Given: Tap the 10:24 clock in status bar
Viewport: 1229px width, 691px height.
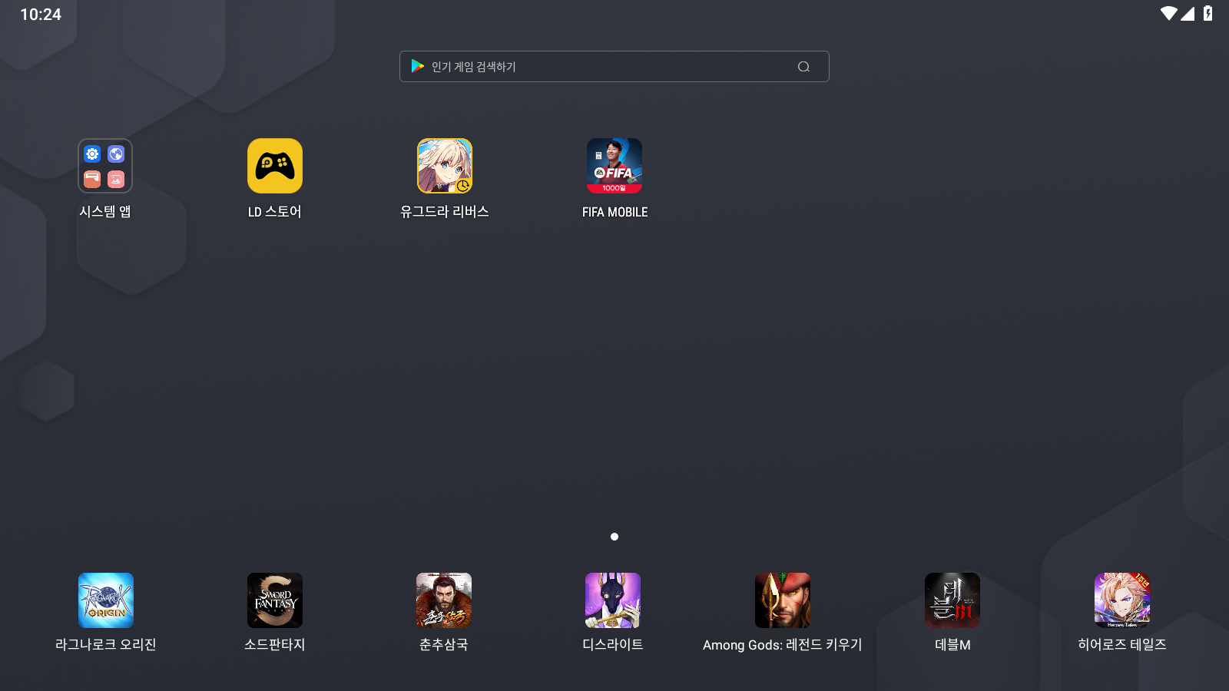Looking at the screenshot, I should click(41, 15).
